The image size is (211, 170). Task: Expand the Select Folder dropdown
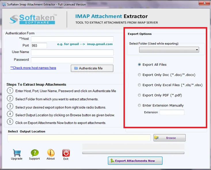coord(169,50)
